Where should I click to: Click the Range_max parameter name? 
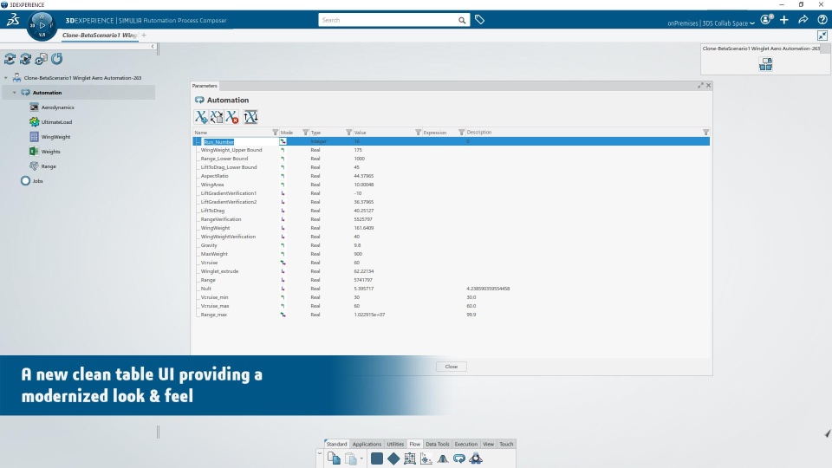[213, 315]
